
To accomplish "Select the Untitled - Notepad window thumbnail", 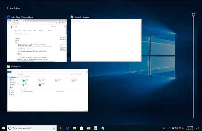I will click(106, 40).
